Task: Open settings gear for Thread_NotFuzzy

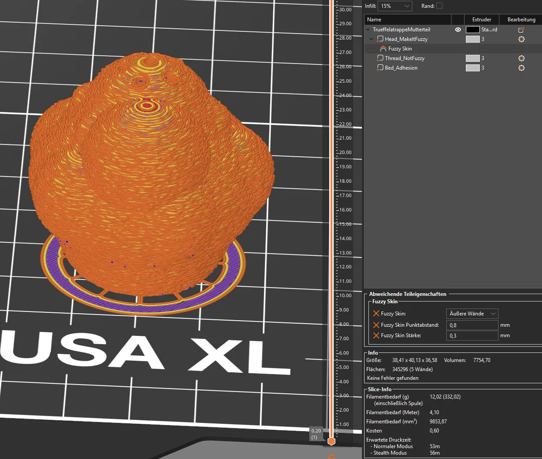Action: (x=522, y=58)
